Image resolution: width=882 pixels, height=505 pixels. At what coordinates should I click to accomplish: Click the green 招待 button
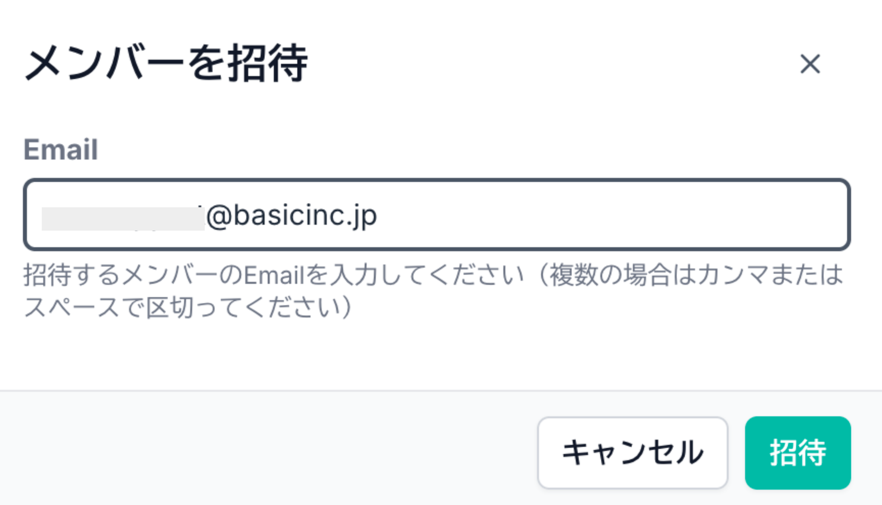(798, 453)
